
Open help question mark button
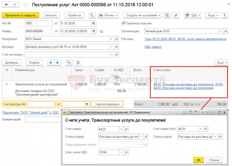click(x=224, y=15)
